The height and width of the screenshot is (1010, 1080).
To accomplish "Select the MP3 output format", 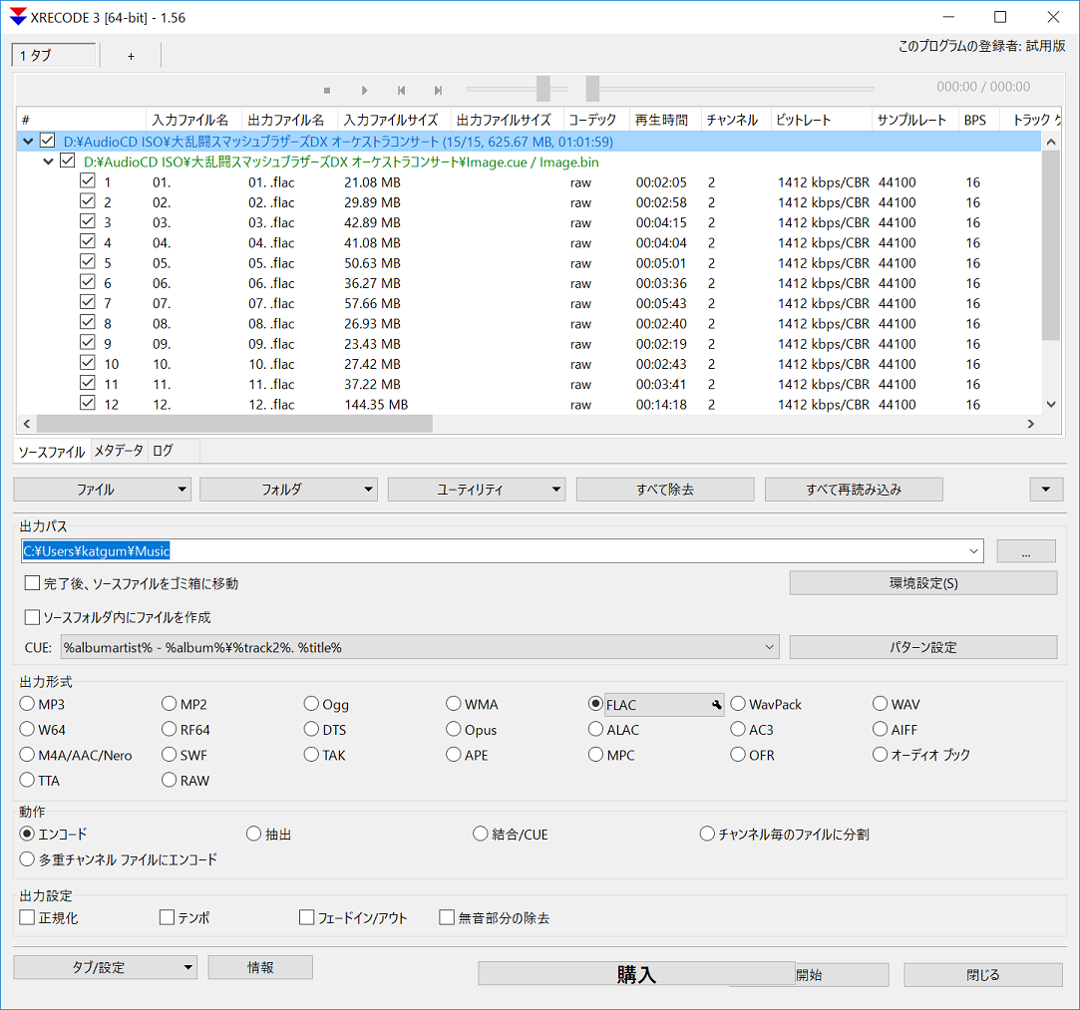I will (27, 705).
